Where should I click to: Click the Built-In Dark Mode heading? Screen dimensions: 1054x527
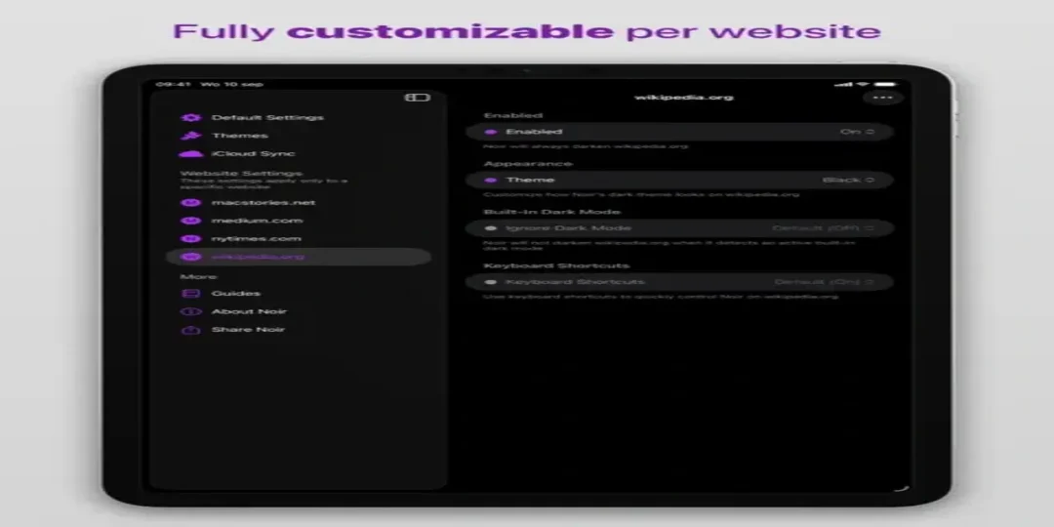(x=551, y=213)
